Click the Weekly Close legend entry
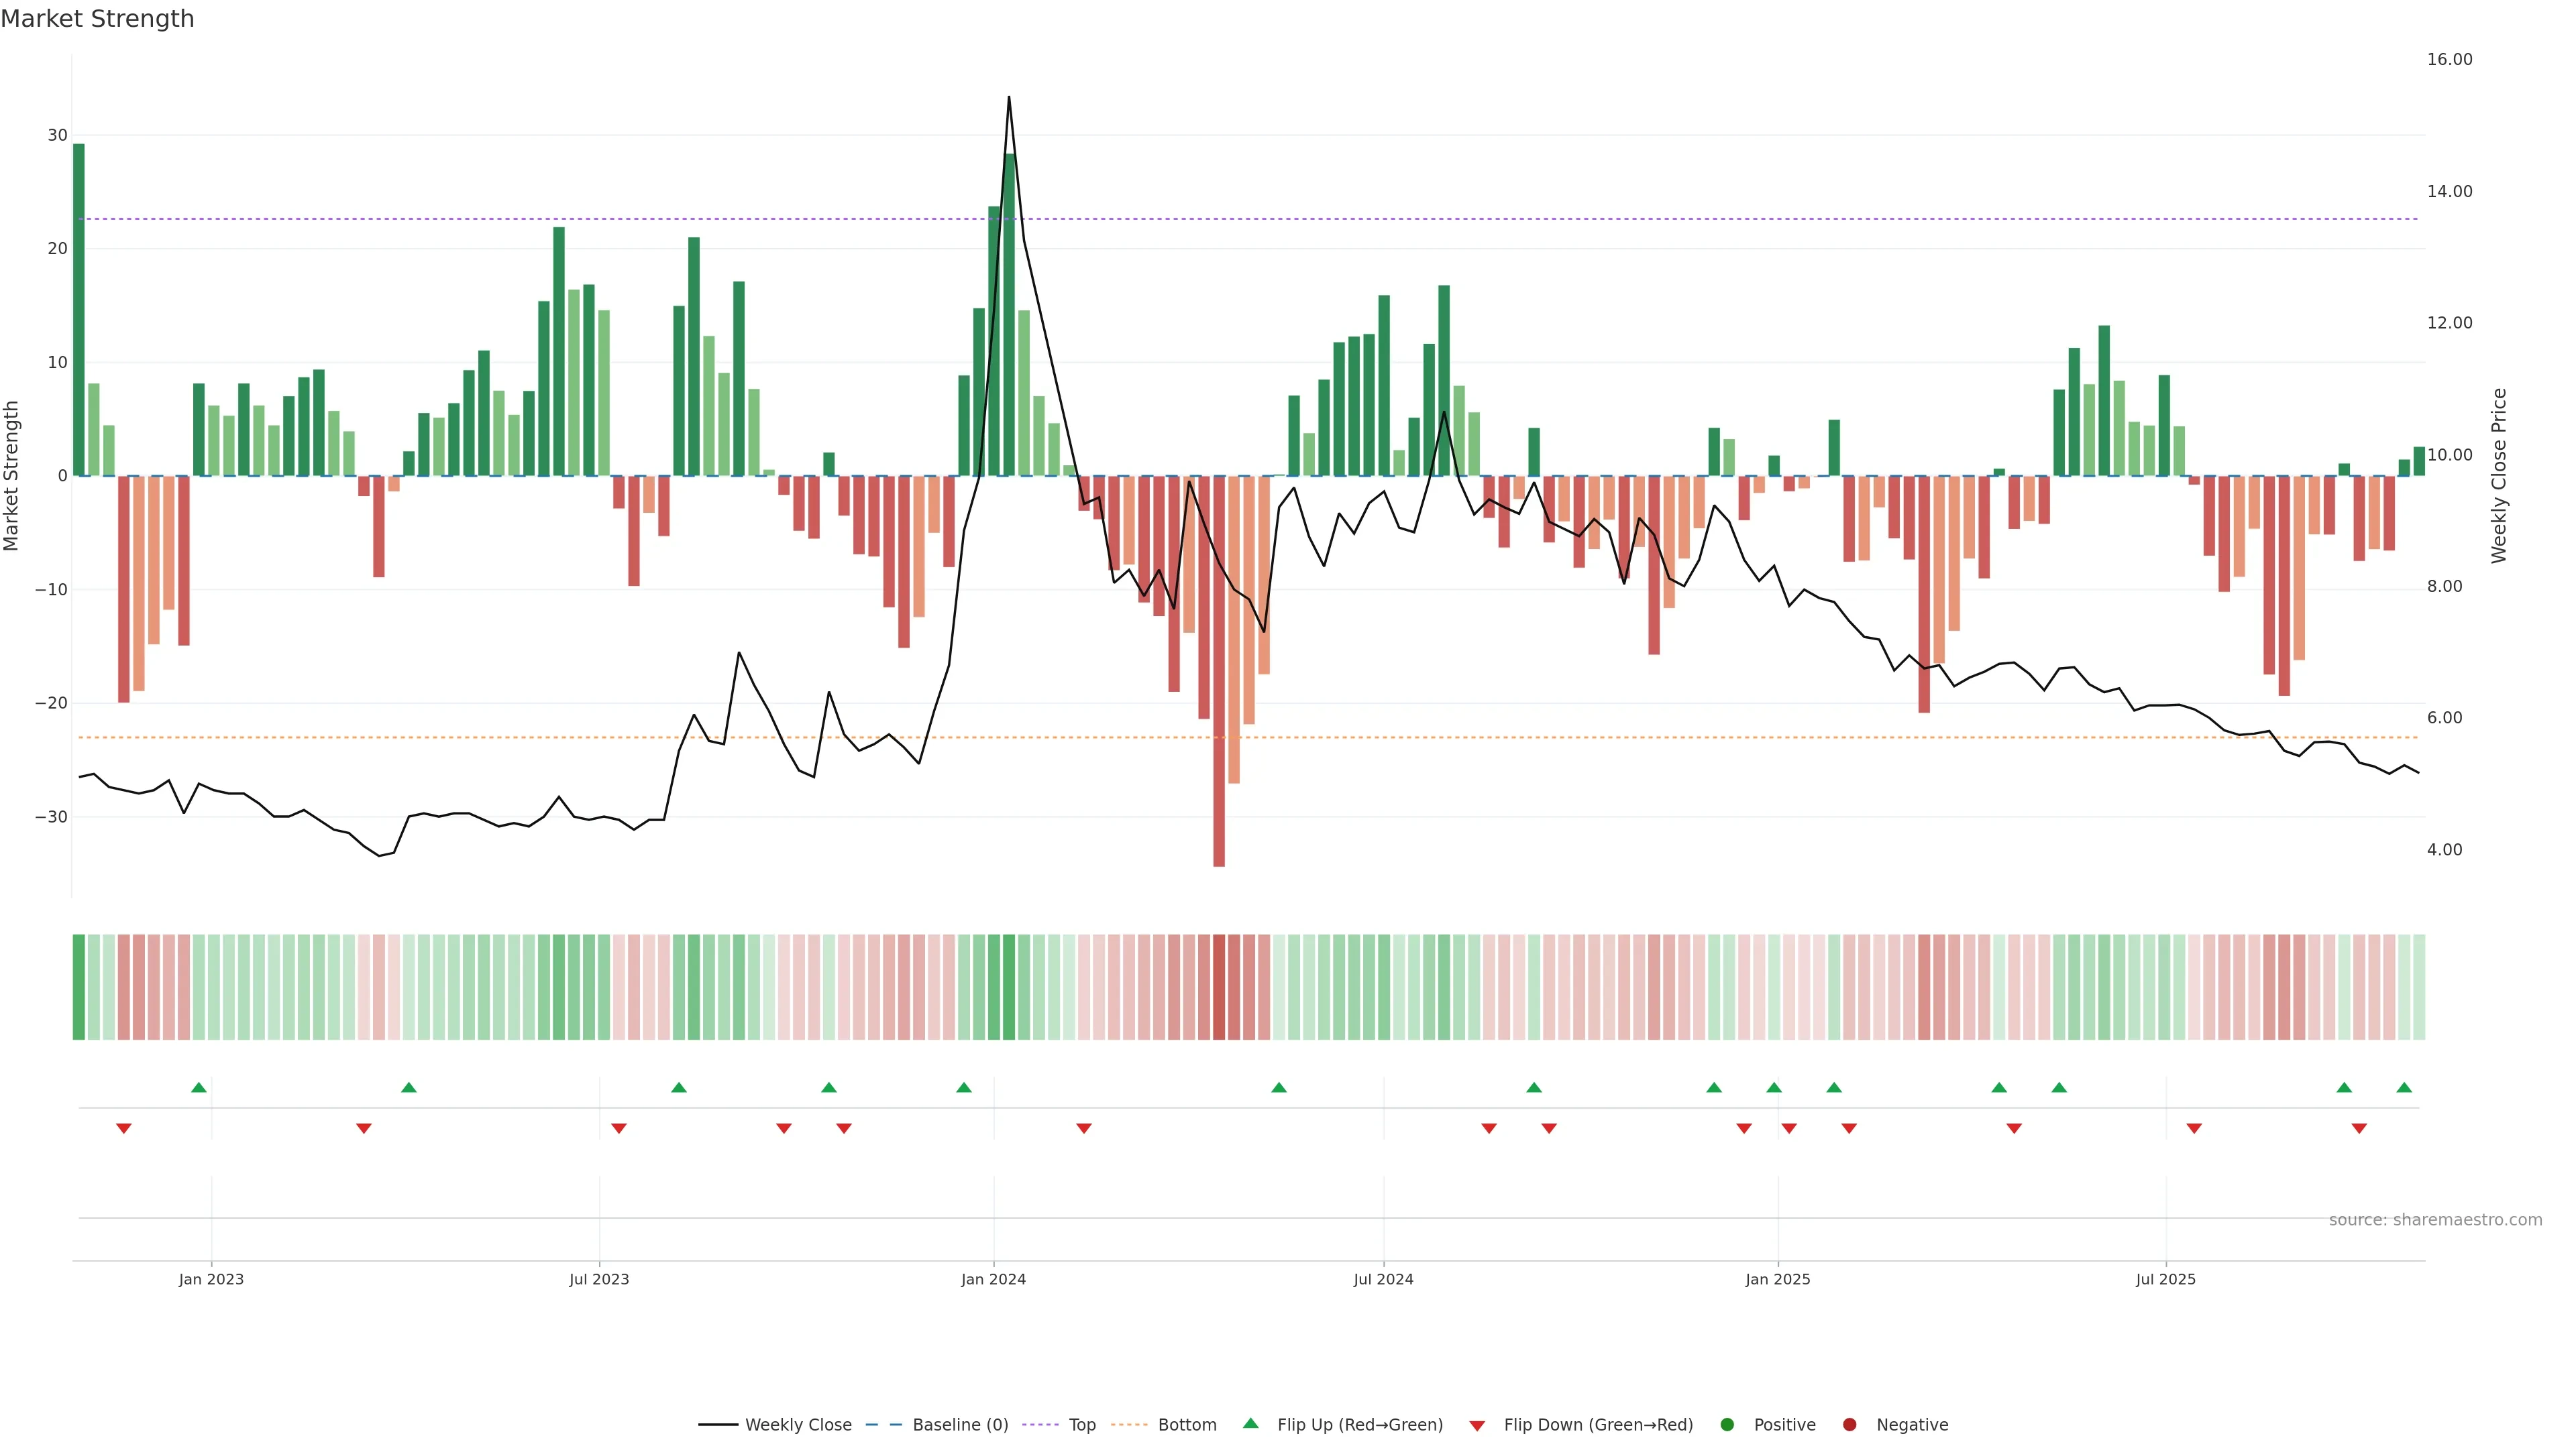This screenshot has height=1448, width=2576. click(x=797, y=1425)
